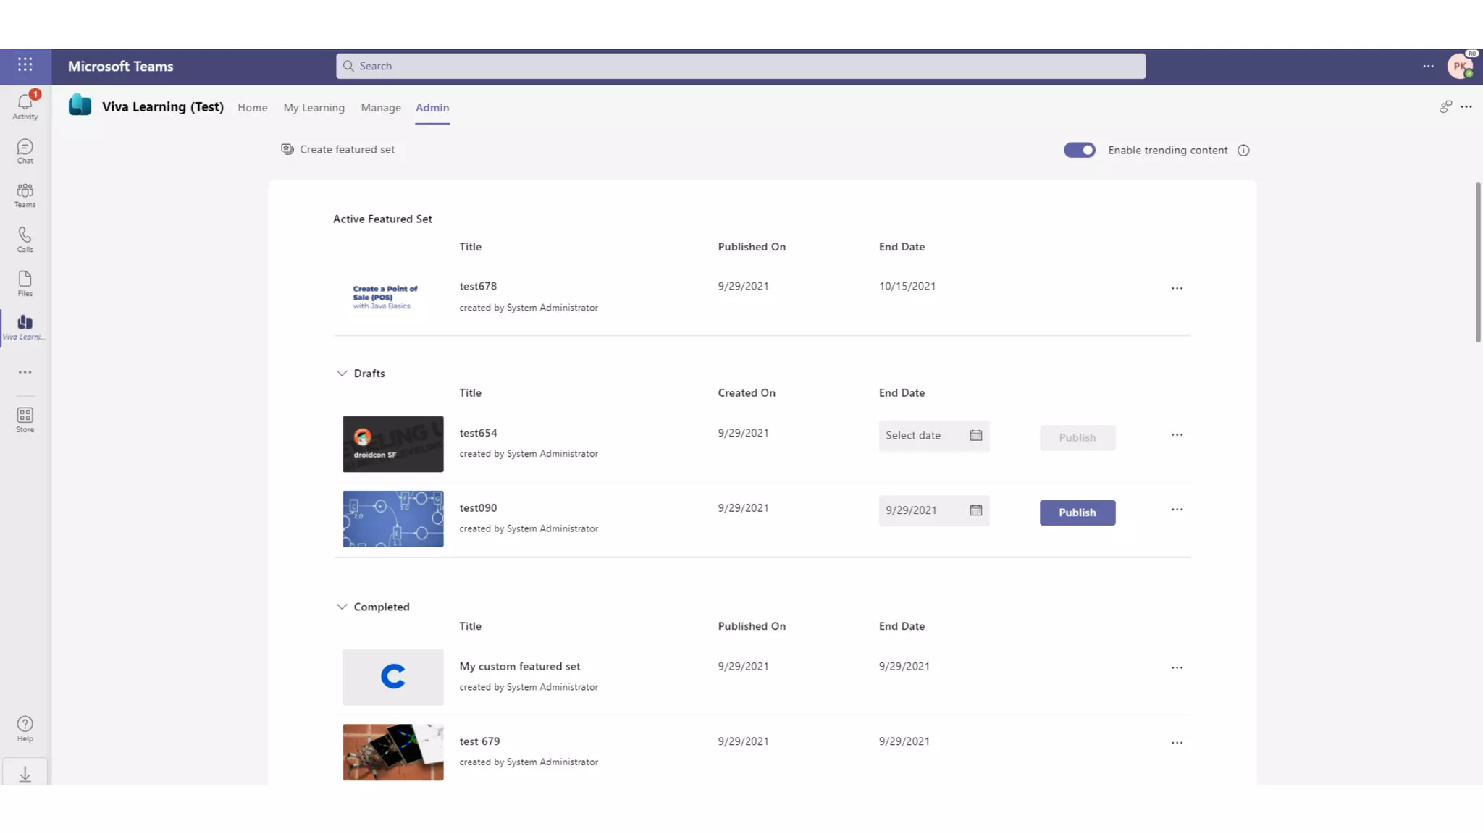Open the Calls icon in sidebar
Viewport: 1483px width, 834px height.
click(x=25, y=239)
